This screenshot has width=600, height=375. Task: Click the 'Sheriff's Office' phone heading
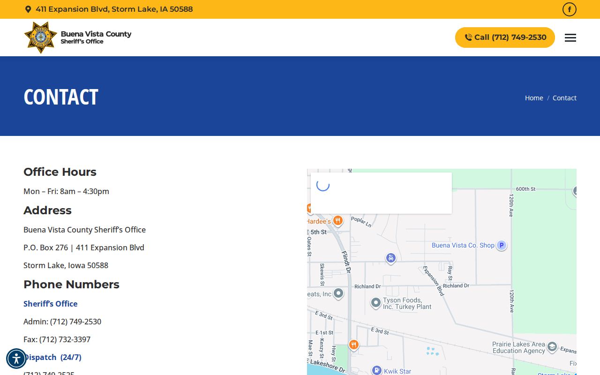click(51, 304)
